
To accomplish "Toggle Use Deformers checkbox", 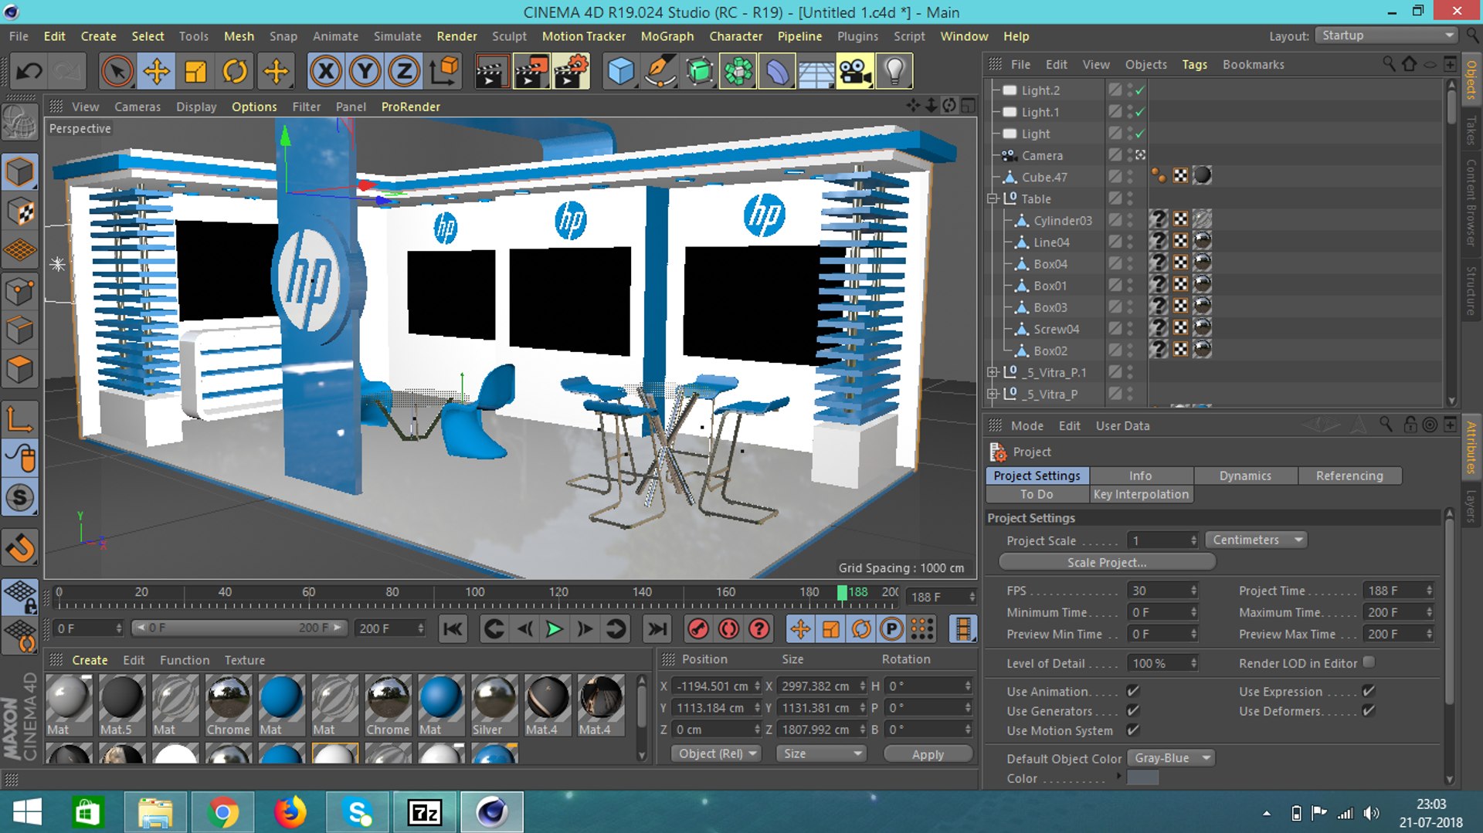I will (x=1369, y=710).
